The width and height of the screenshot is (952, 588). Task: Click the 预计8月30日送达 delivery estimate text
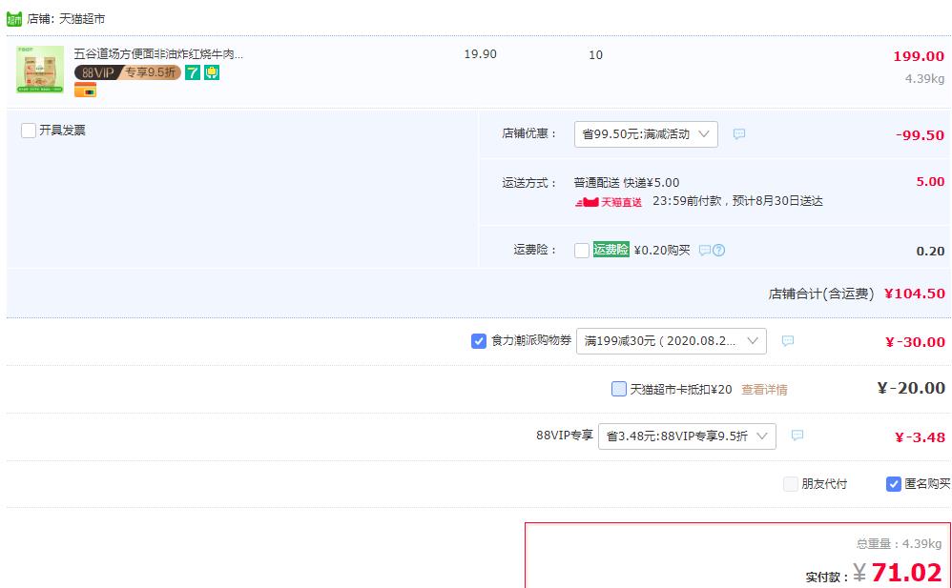point(777,201)
